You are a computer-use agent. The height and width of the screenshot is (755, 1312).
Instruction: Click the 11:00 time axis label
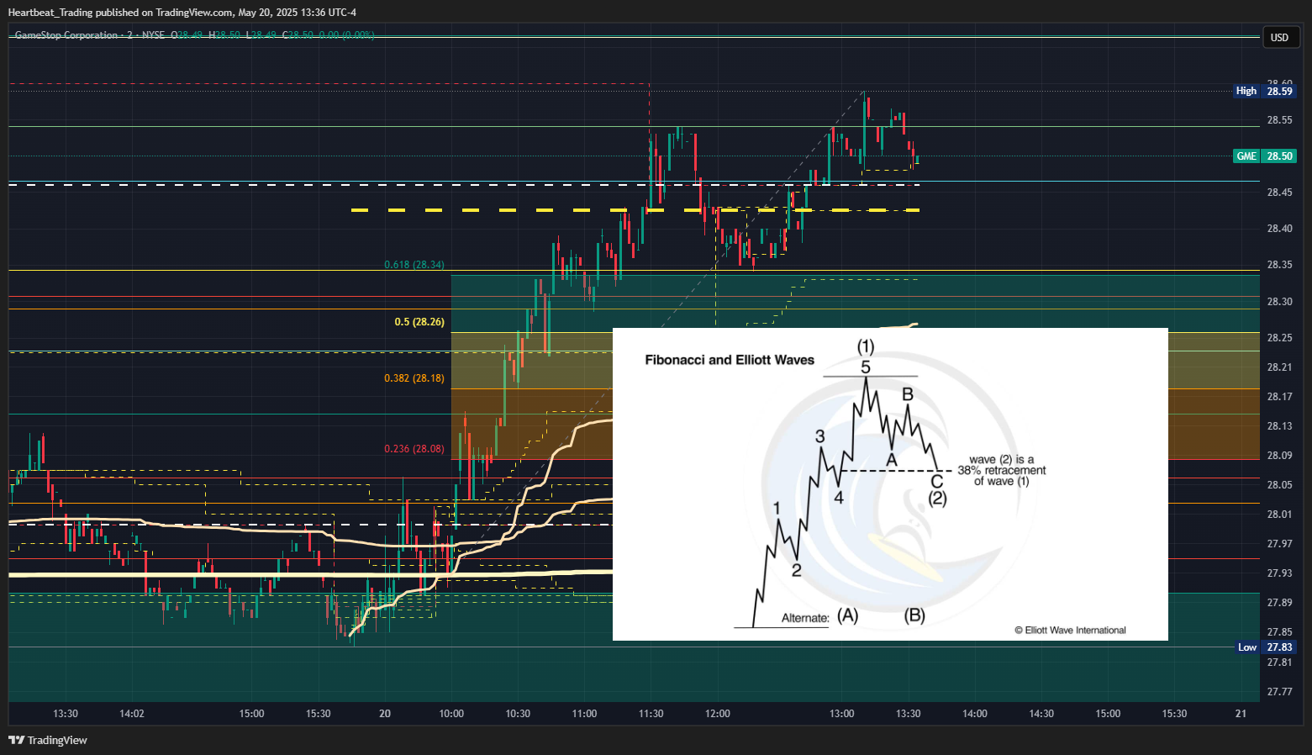584,714
